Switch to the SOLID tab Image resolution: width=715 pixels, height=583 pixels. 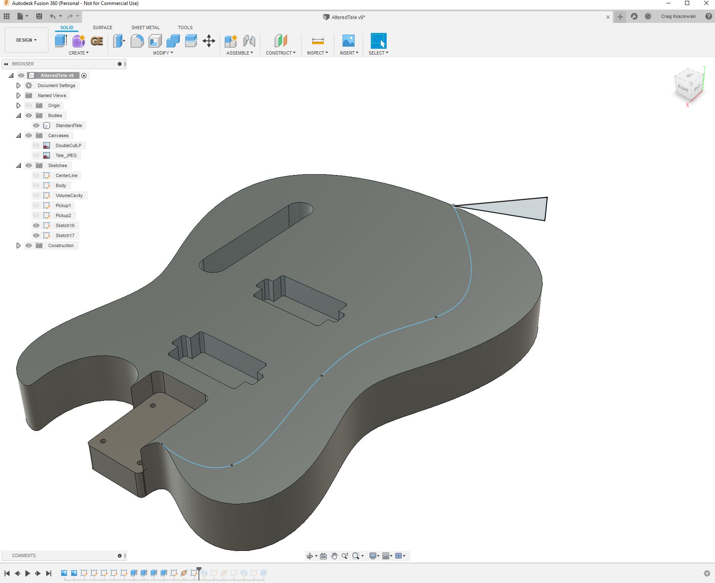tap(67, 28)
